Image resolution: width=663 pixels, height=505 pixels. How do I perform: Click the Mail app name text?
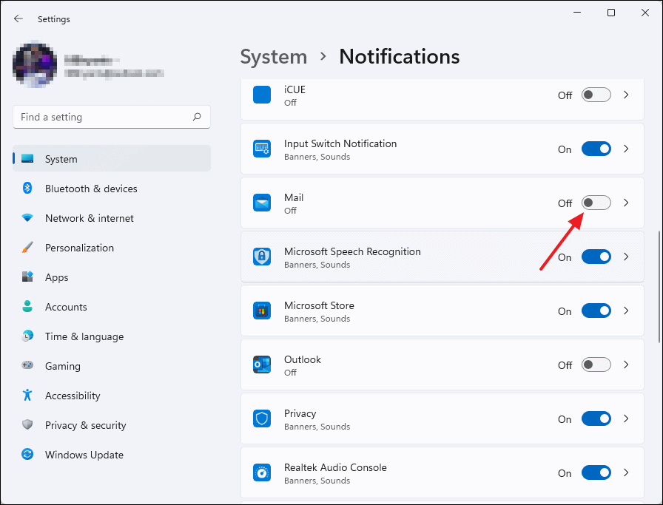point(294,197)
